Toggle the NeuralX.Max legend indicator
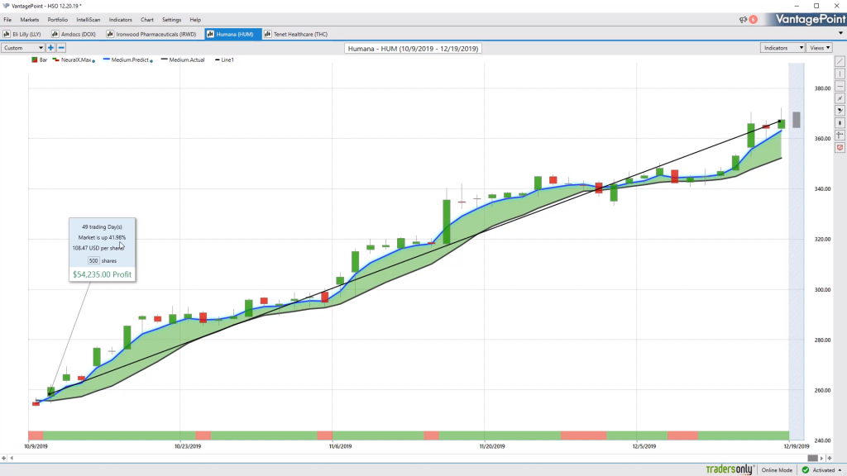This screenshot has height=476, width=847. pos(74,59)
